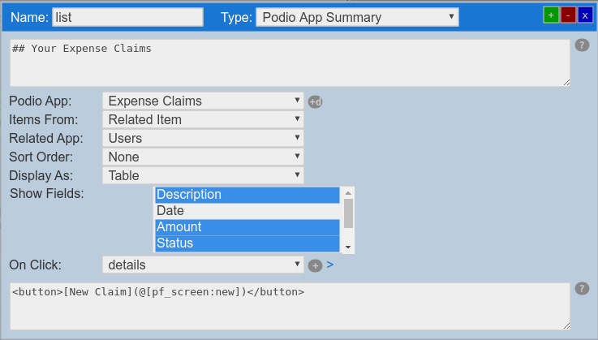The image size is (598, 340).
Task: Follow the > link next to On Click
Action: 330,265
